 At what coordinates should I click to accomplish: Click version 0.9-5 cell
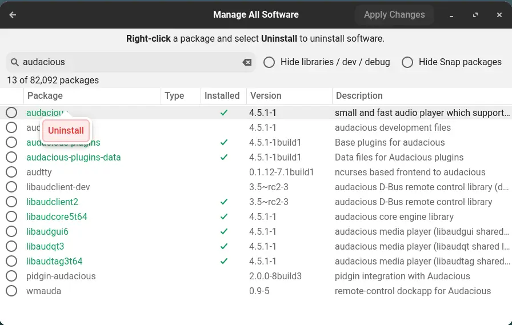[259, 291]
